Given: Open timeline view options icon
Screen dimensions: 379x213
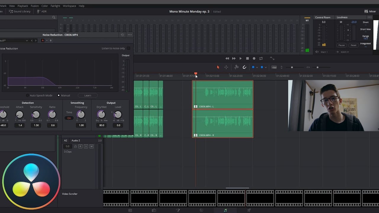Looking at the screenshot, I should click(x=274, y=67).
